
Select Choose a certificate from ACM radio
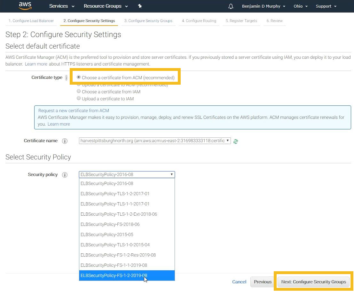pyautogui.click(x=79, y=77)
